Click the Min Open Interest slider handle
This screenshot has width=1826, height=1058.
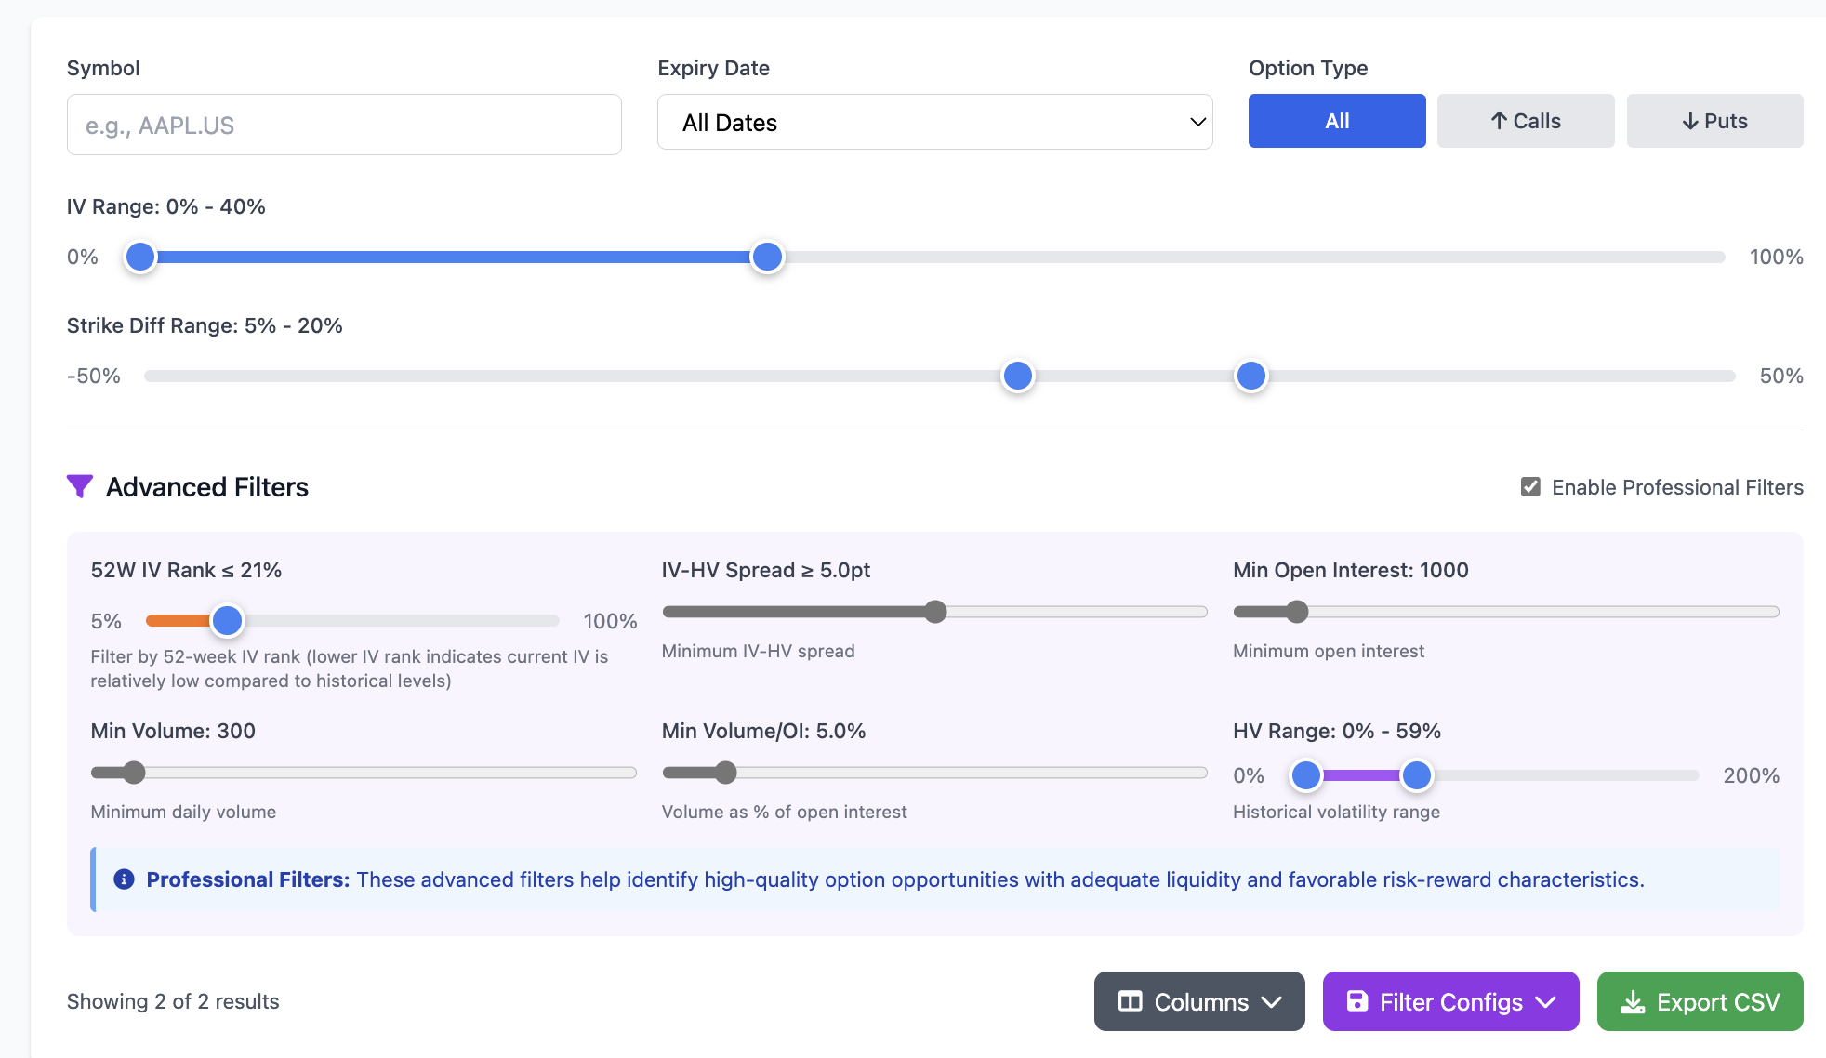[x=1297, y=612]
